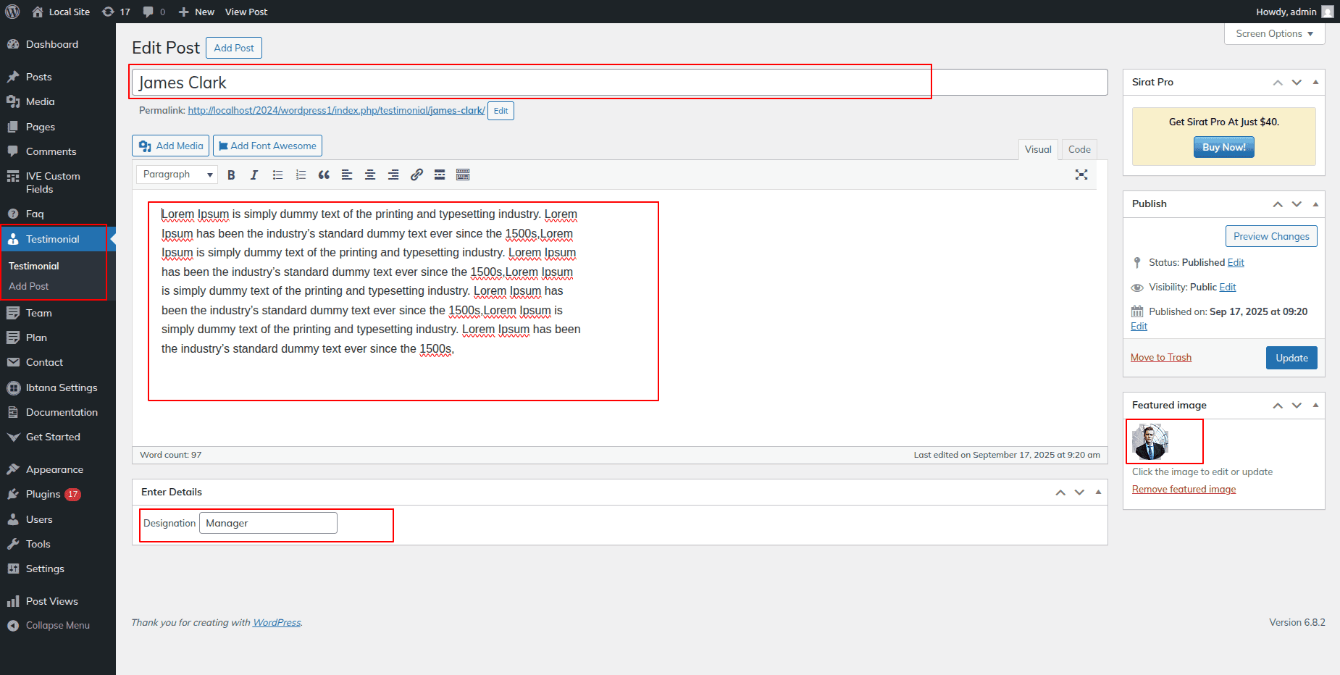Apply blockquote formatting
Image resolution: width=1340 pixels, height=675 pixels.
click(324, 175)
